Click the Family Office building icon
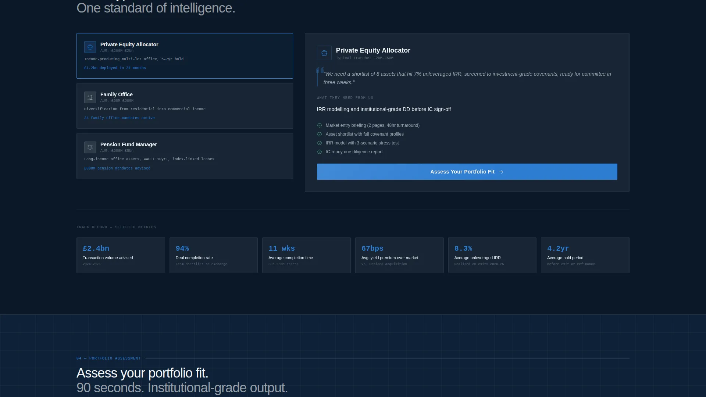706x397 pixels. [x=90, y=97]
